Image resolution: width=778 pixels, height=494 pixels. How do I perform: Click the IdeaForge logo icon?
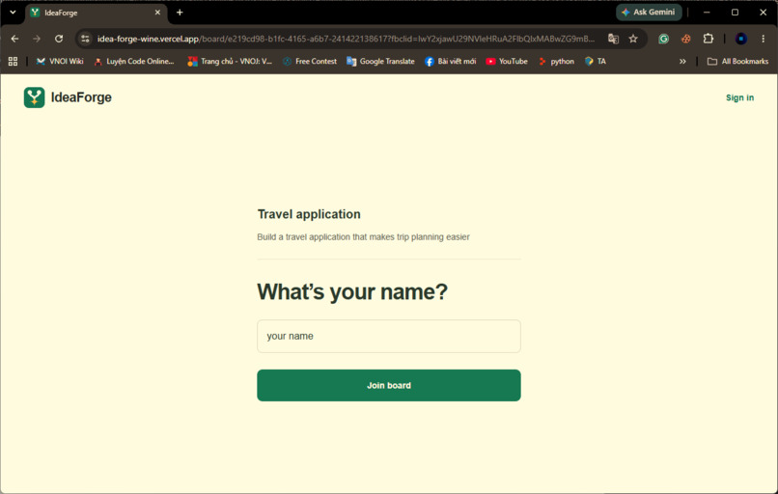[x=34, y=97]
